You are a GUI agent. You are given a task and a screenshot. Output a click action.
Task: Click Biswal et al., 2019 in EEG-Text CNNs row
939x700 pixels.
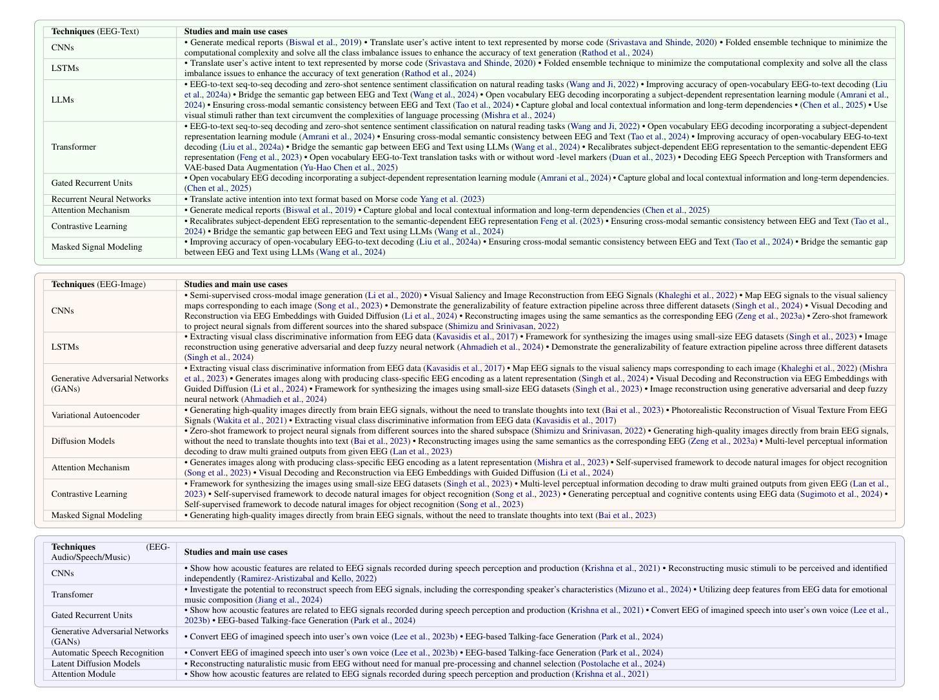pos(323,43)
